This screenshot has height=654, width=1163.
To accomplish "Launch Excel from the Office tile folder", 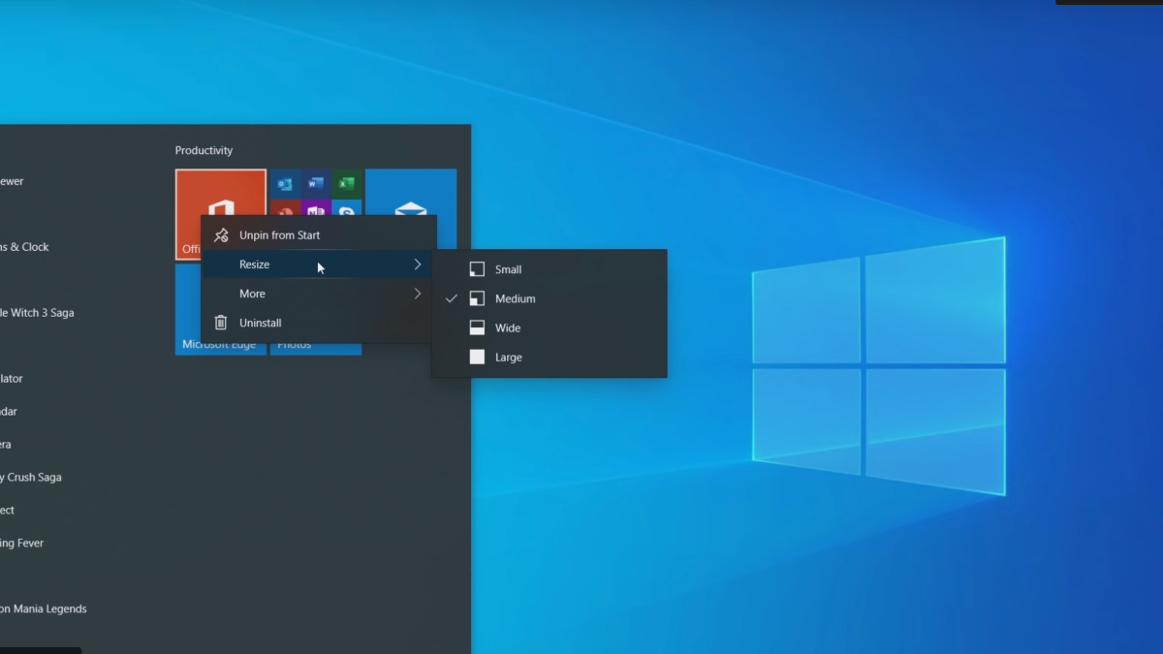I will coord(346,183).
